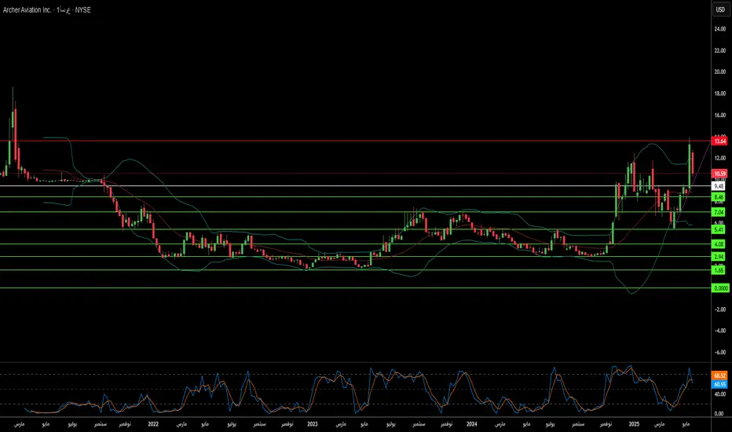Select the green 7.04 level label
This screenshot has height=432, width=732.
click(x=719, y=212)
